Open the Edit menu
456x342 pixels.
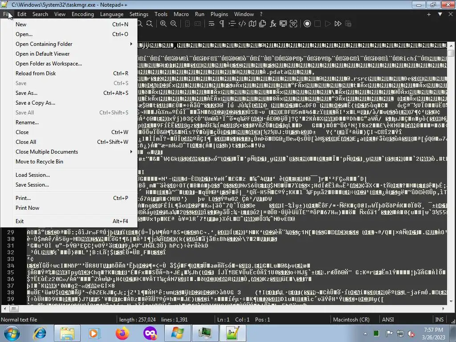[22, 14]
